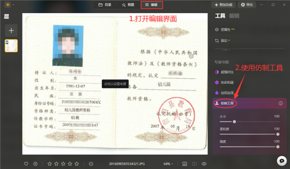
Task: Open the 色彩和谐 color harmony tool
Action: click(224, 82)
